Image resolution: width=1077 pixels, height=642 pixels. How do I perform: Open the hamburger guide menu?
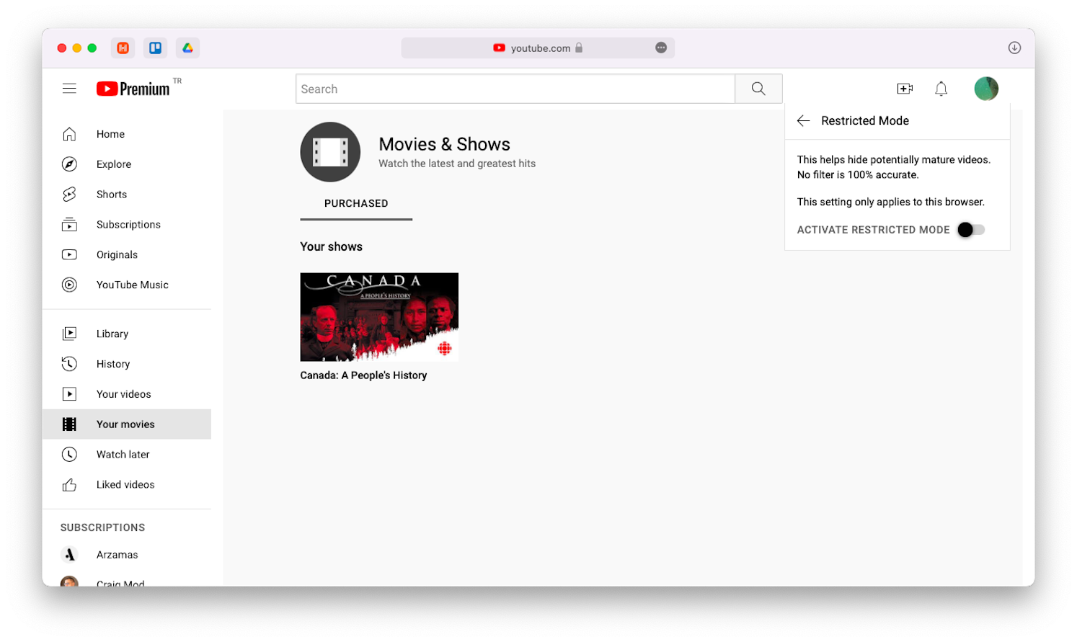pyautogui.click(x=69, y=89)
